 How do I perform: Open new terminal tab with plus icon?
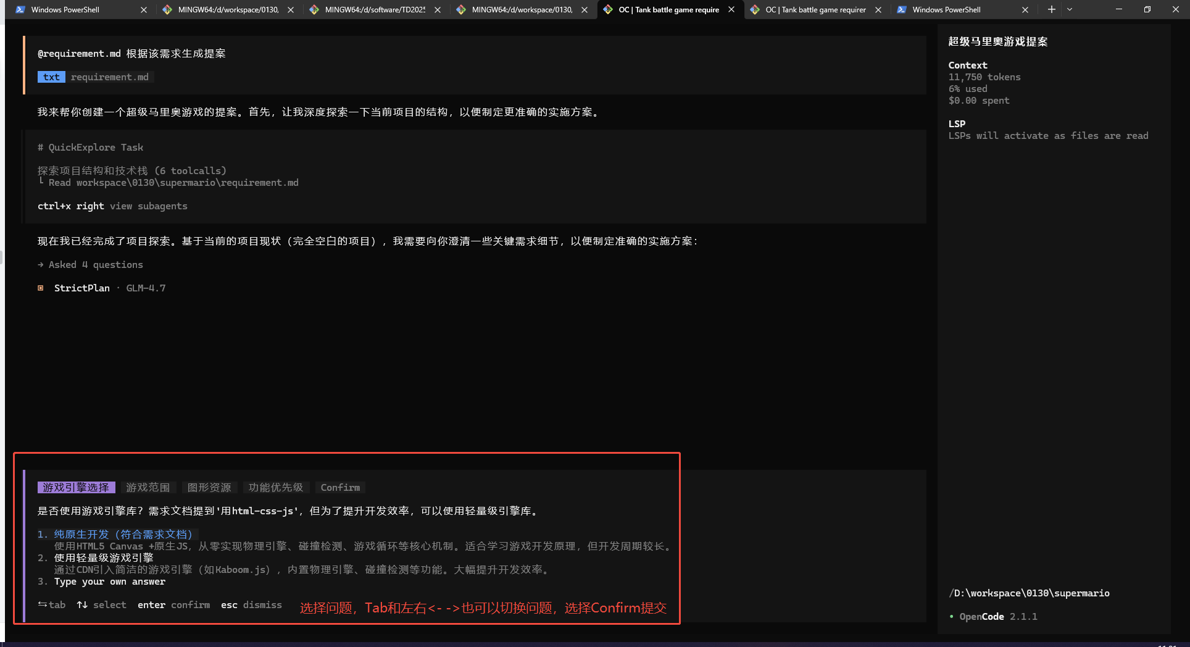pyautogui.click(x=1051, y=9)
